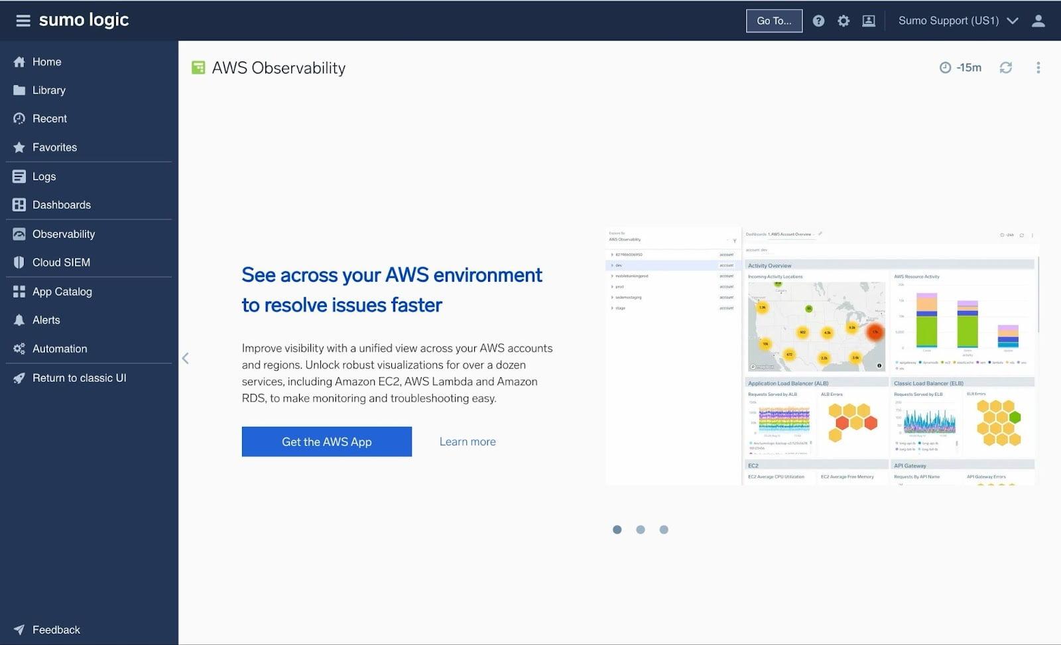Open the settings gear icon
The image size is (1061, 645).
(x=843, y=21)
